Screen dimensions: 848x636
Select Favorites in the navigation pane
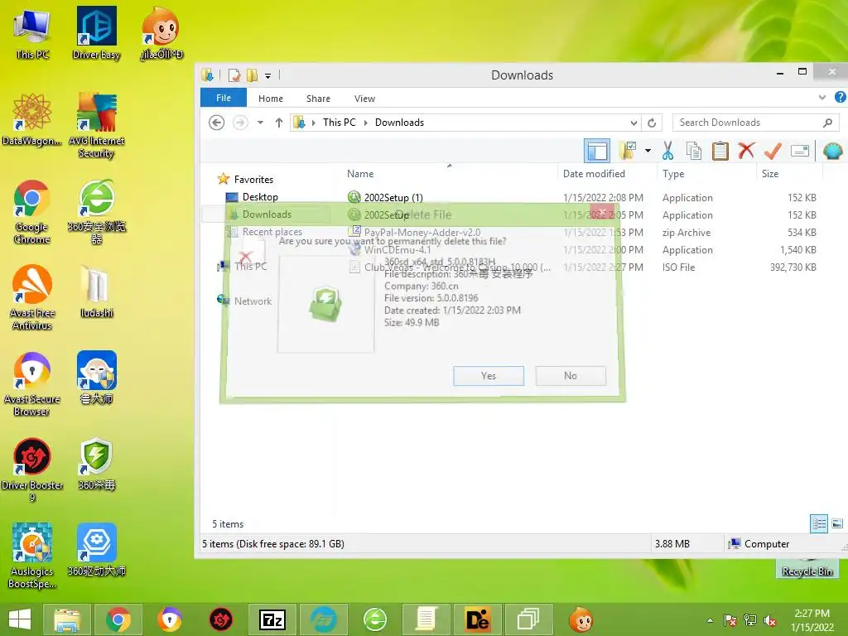click(253, 180)
